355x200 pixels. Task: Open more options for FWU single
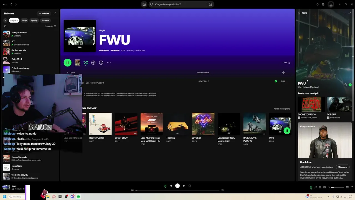click(109, 62)
